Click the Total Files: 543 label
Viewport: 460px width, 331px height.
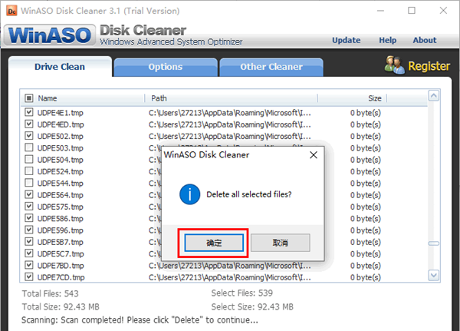tap(50, 293)
